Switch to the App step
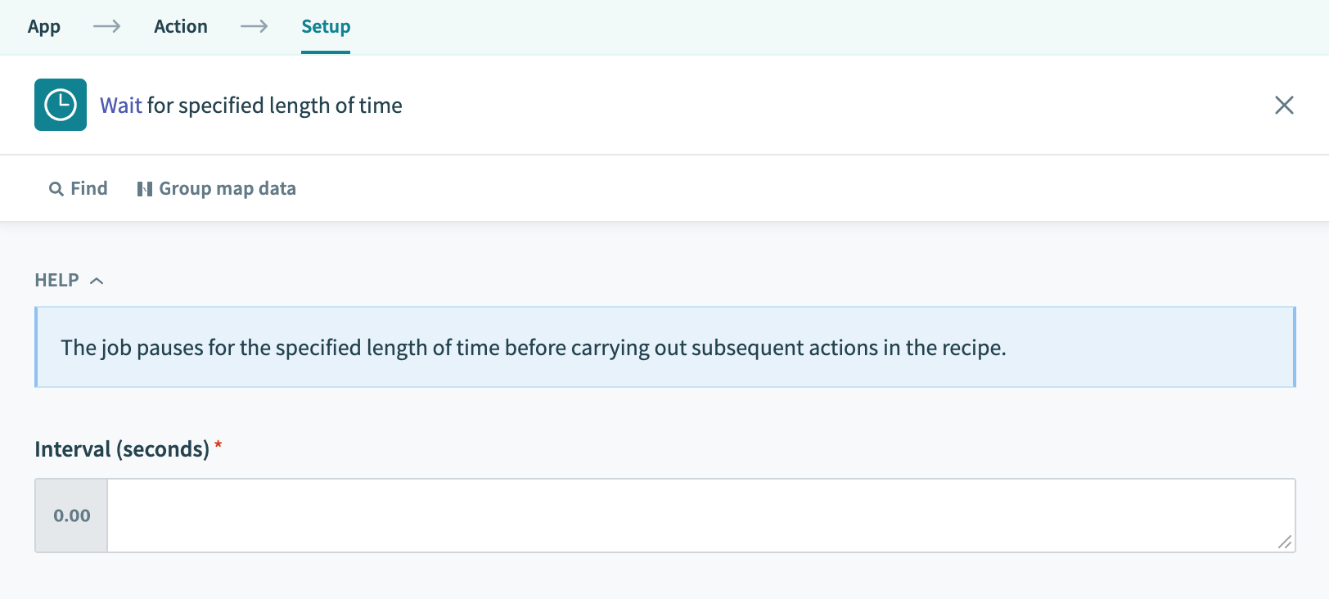 (43, 26)
